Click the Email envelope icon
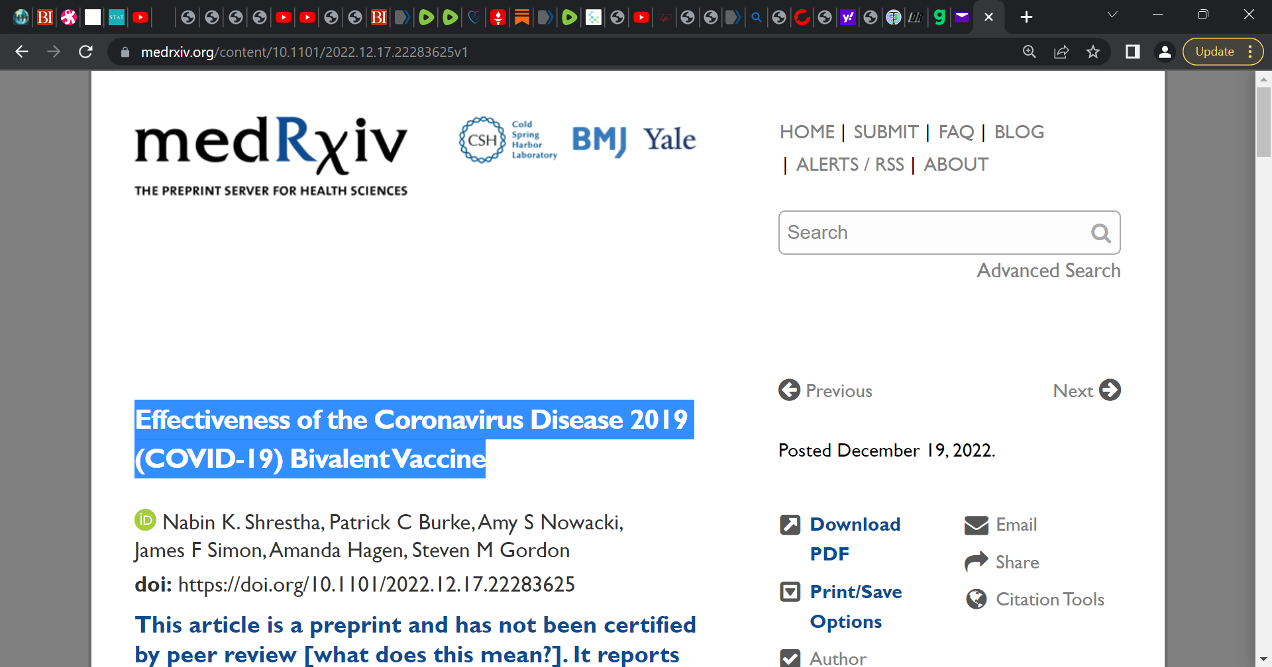 coord(977,525)
